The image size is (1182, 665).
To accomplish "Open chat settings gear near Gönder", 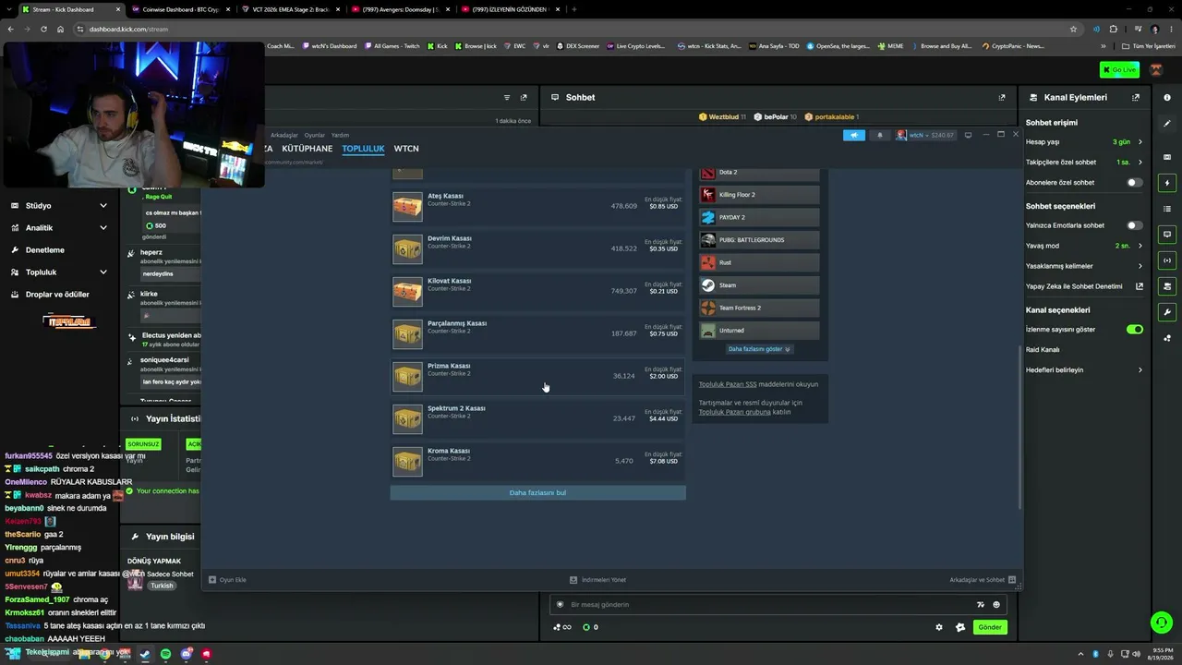I will [x=939, y=627].
